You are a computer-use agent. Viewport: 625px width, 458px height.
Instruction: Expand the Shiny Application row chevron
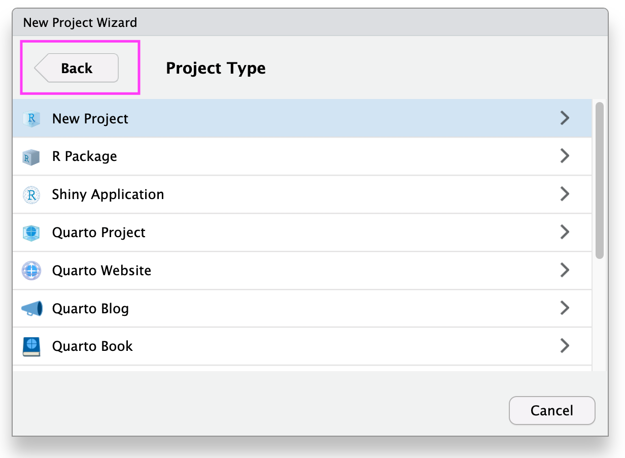565,194
